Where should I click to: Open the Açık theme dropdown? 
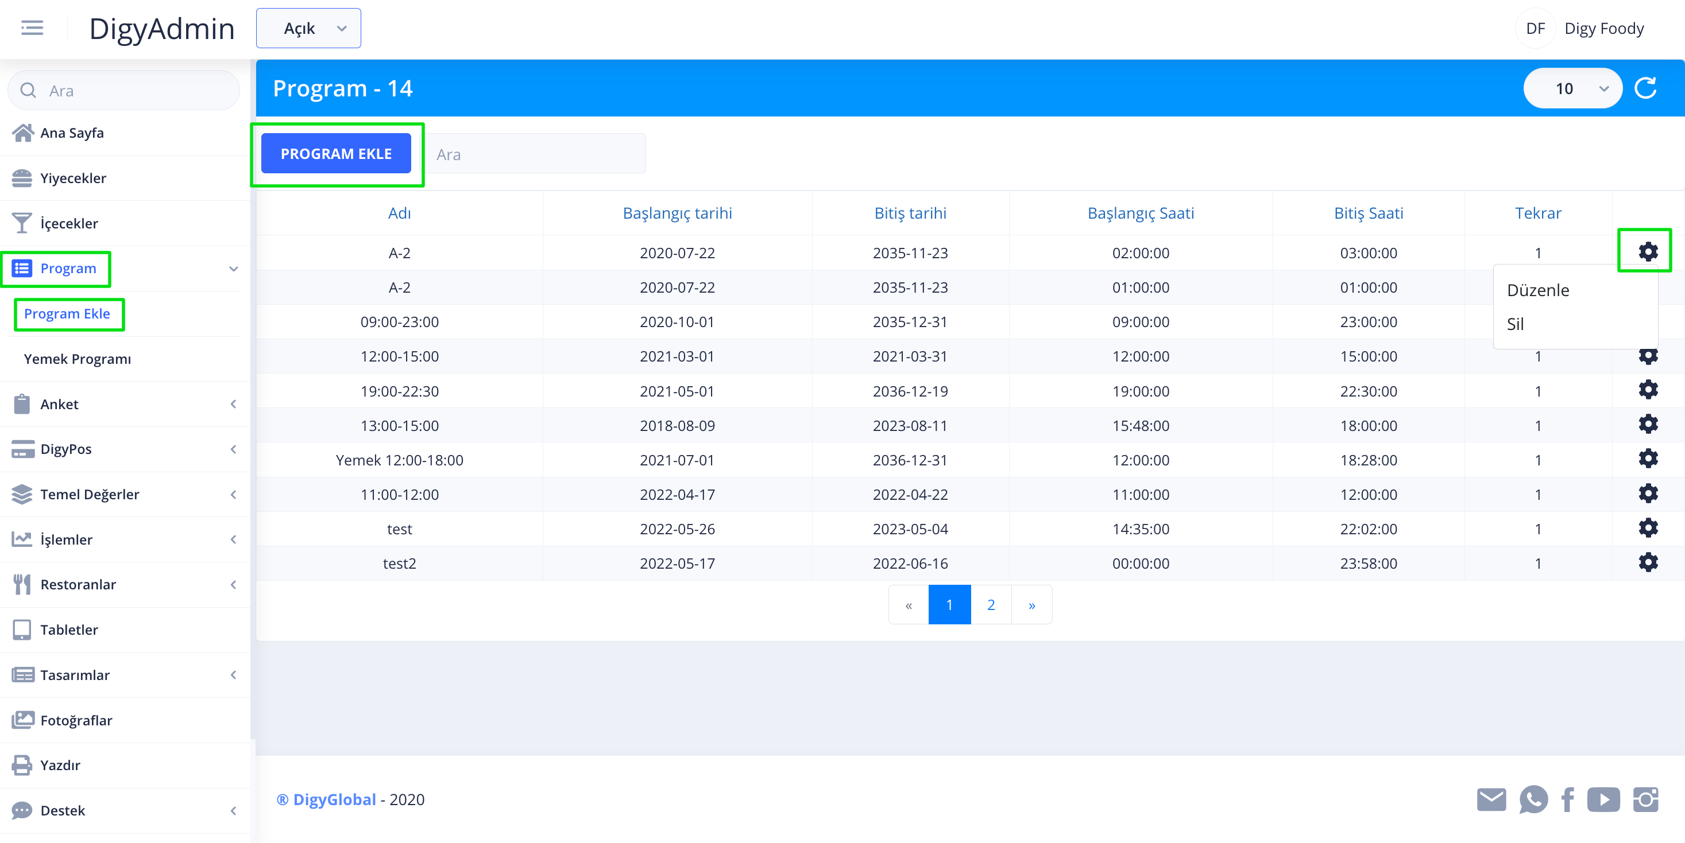tap(308, 28)
